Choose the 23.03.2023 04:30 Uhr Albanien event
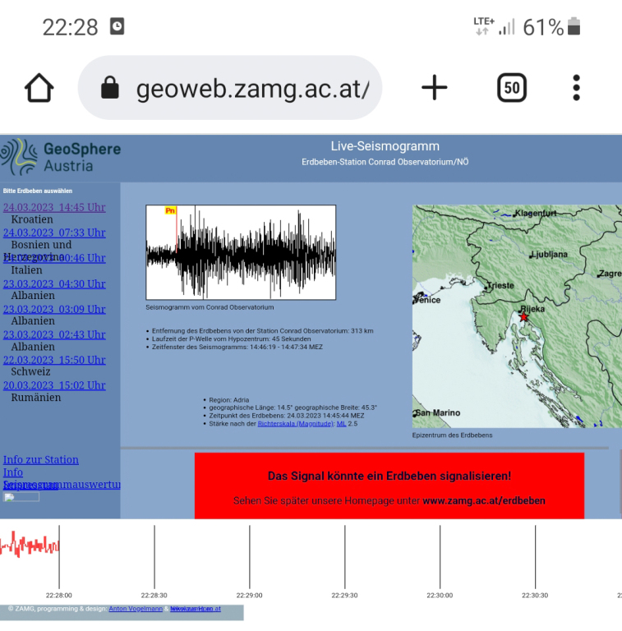 54,283
